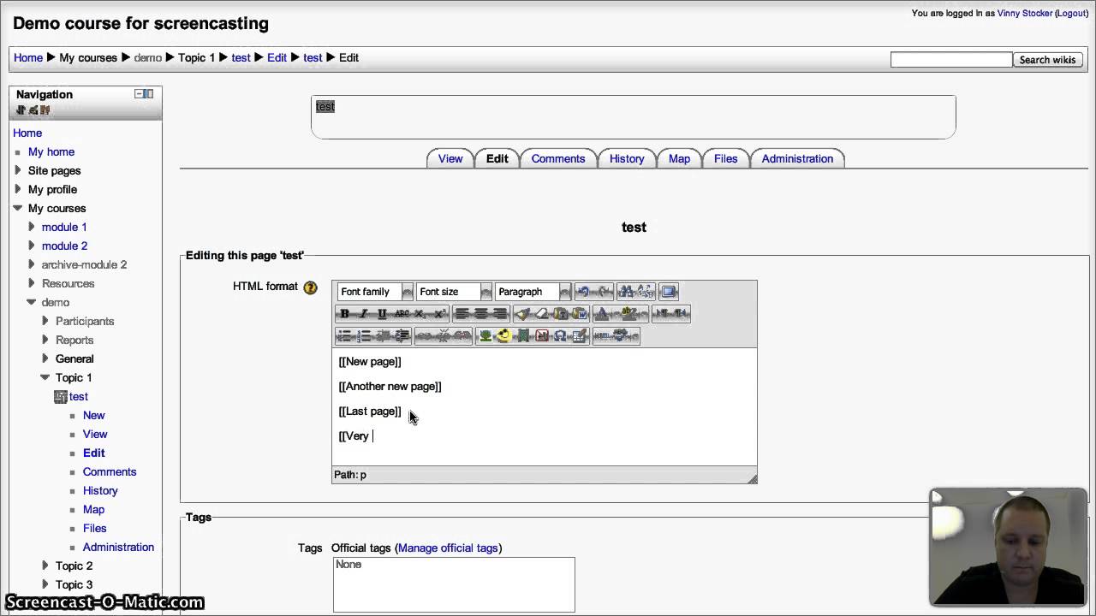Viewport: 1096px width, 616px height.
Task: Click the Logout link
Action: click(1069, 13)
